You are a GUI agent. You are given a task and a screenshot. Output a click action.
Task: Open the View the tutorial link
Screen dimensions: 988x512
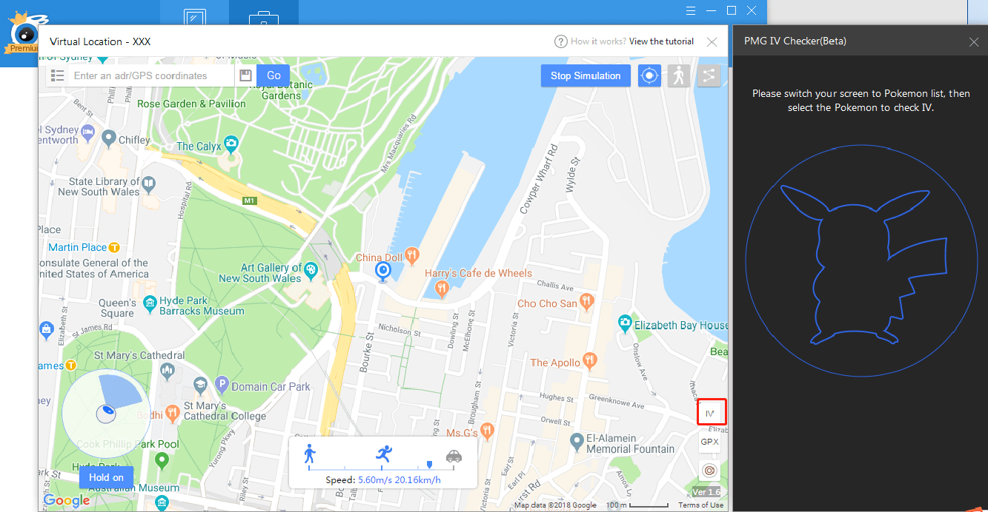(x=661, y=41)
